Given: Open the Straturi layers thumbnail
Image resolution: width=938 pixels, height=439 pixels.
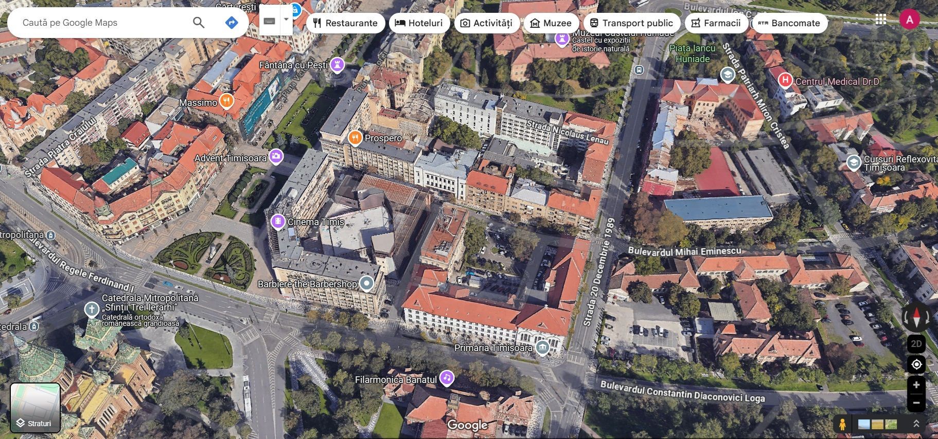Looking at the screenshot, I should pyautogui.click(x=36, y=408).
